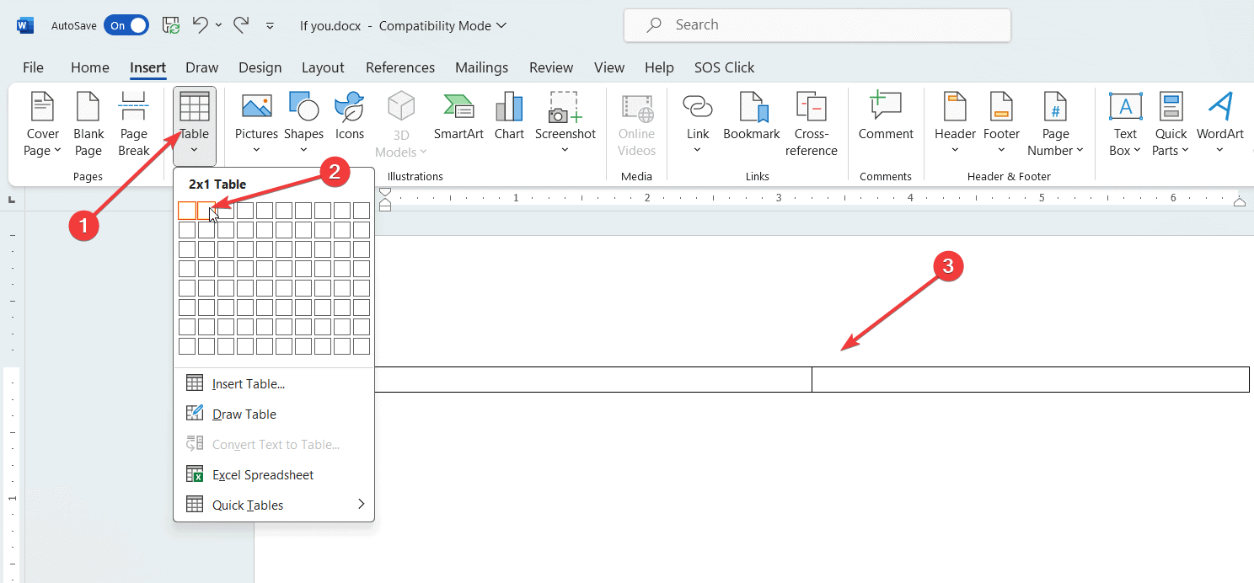Expand the Undo history dropdown arrow

218,25
